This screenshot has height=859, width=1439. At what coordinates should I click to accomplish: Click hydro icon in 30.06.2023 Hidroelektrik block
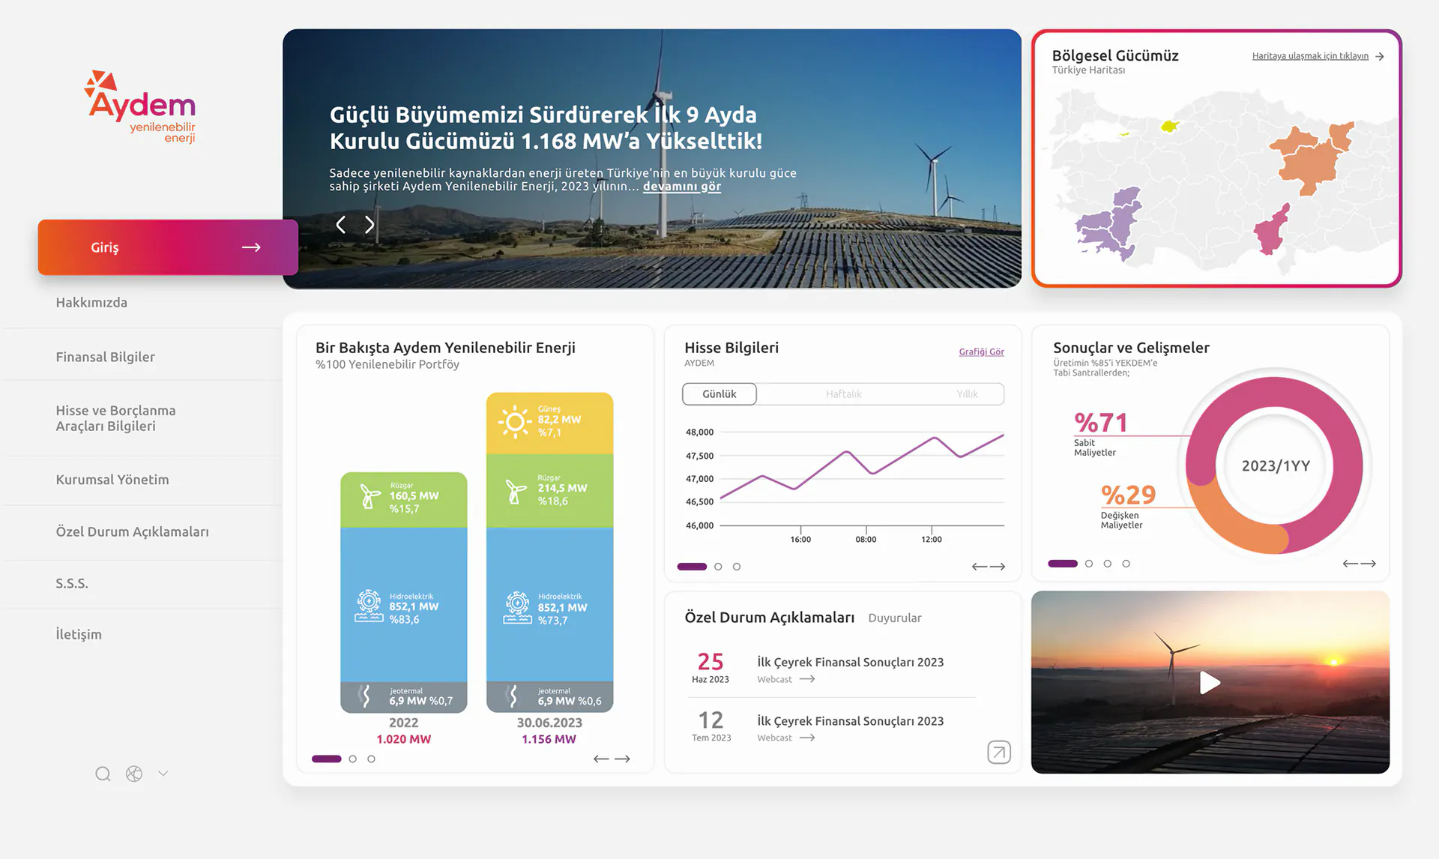click(517, 608)
